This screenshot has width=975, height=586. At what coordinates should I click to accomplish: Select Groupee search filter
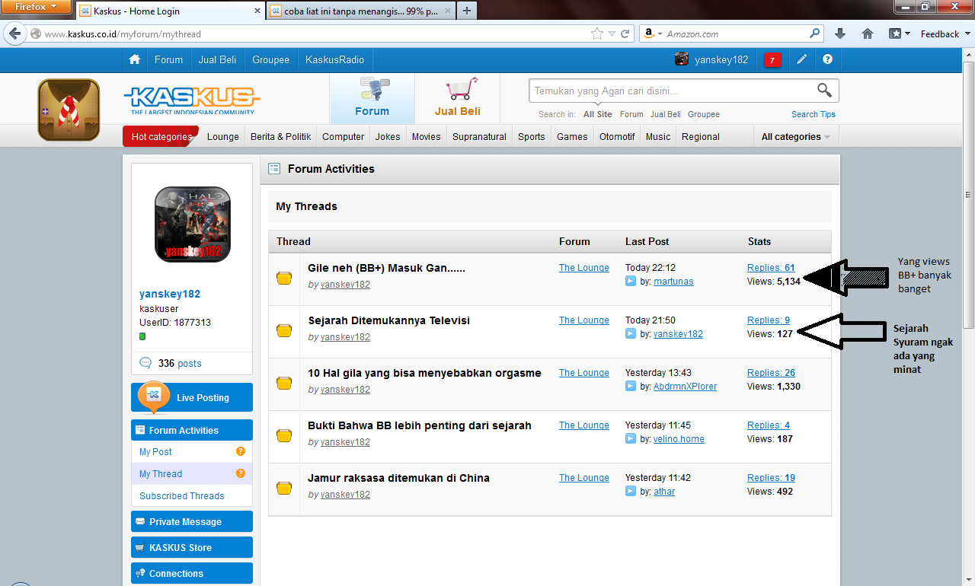(704, 114)
